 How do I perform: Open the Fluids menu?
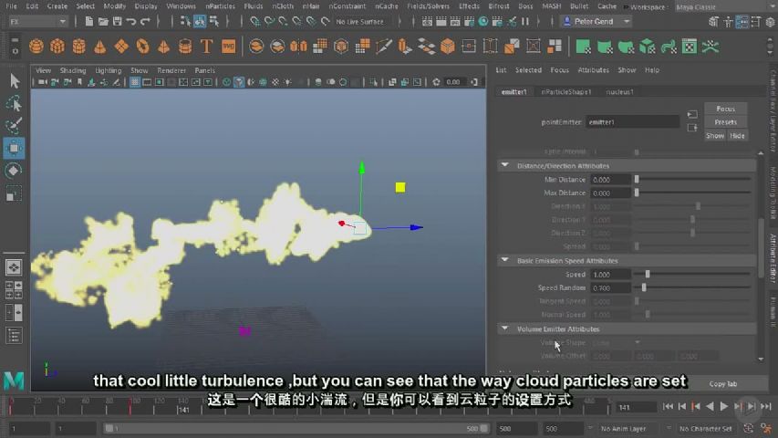click(x=254, y=6)
